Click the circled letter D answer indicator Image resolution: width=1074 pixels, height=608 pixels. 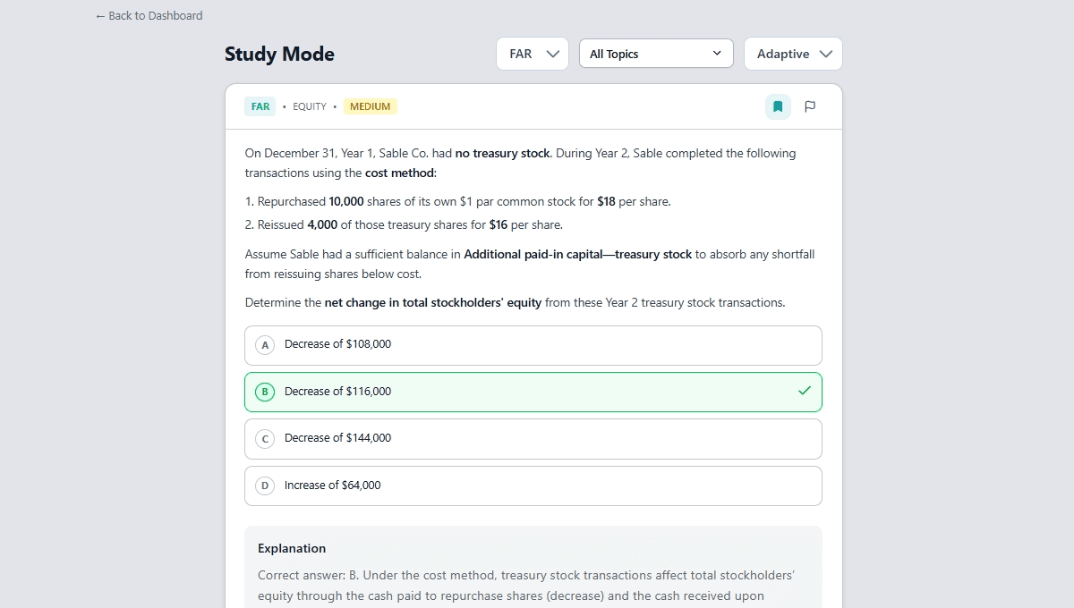click(x=264, y=486)
